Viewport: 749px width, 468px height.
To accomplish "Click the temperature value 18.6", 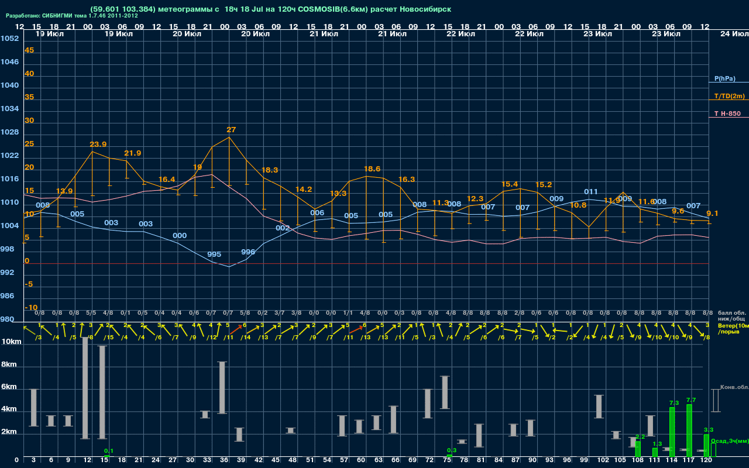I will (x=372, y=169).
